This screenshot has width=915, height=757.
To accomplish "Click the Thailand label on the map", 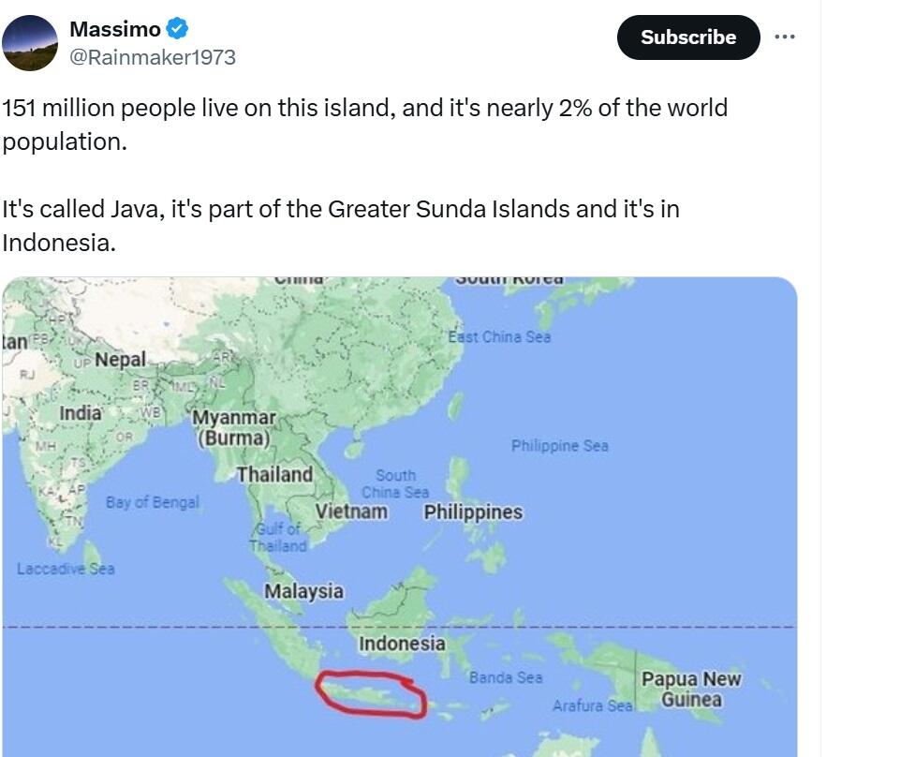I will click(274, 475).
